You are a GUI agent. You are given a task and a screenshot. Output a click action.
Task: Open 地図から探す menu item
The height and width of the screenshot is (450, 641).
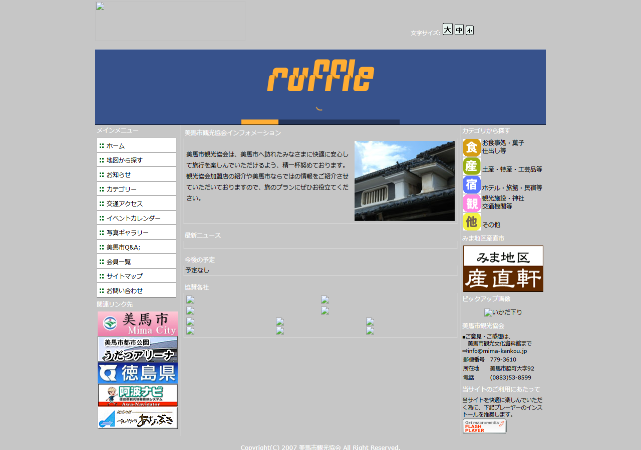point(136,160)
